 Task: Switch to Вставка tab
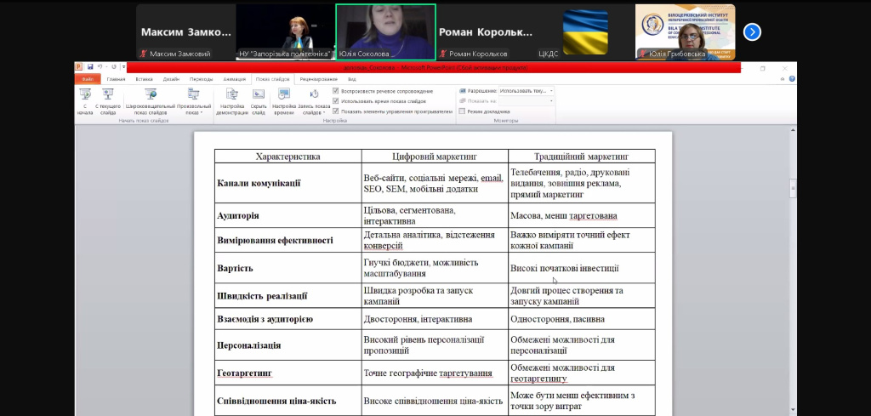[145, 79]
